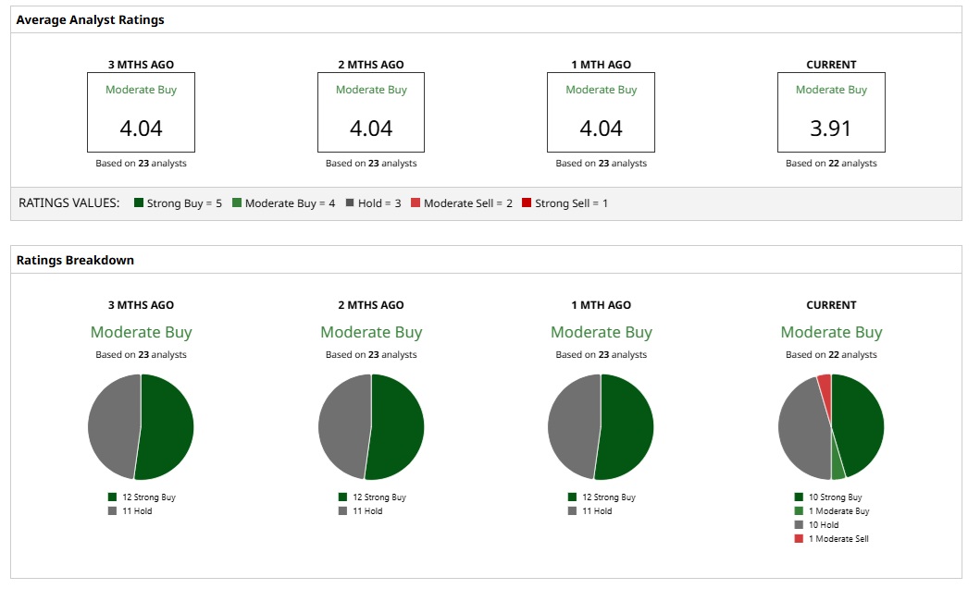Click gray Hold slice of 3 MTHS AGO pie
The width and height of the screenshot is (980, 589).
click(113, 426)
